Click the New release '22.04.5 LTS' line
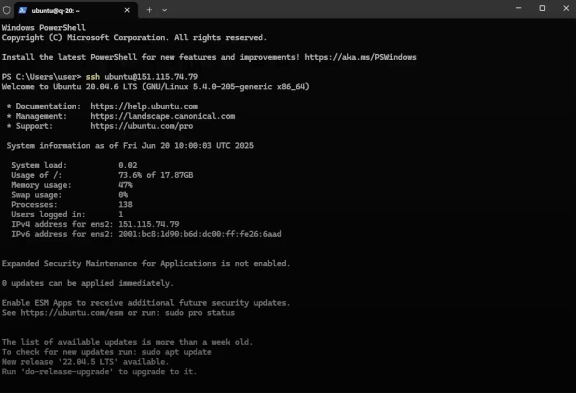 coord(85,362)
